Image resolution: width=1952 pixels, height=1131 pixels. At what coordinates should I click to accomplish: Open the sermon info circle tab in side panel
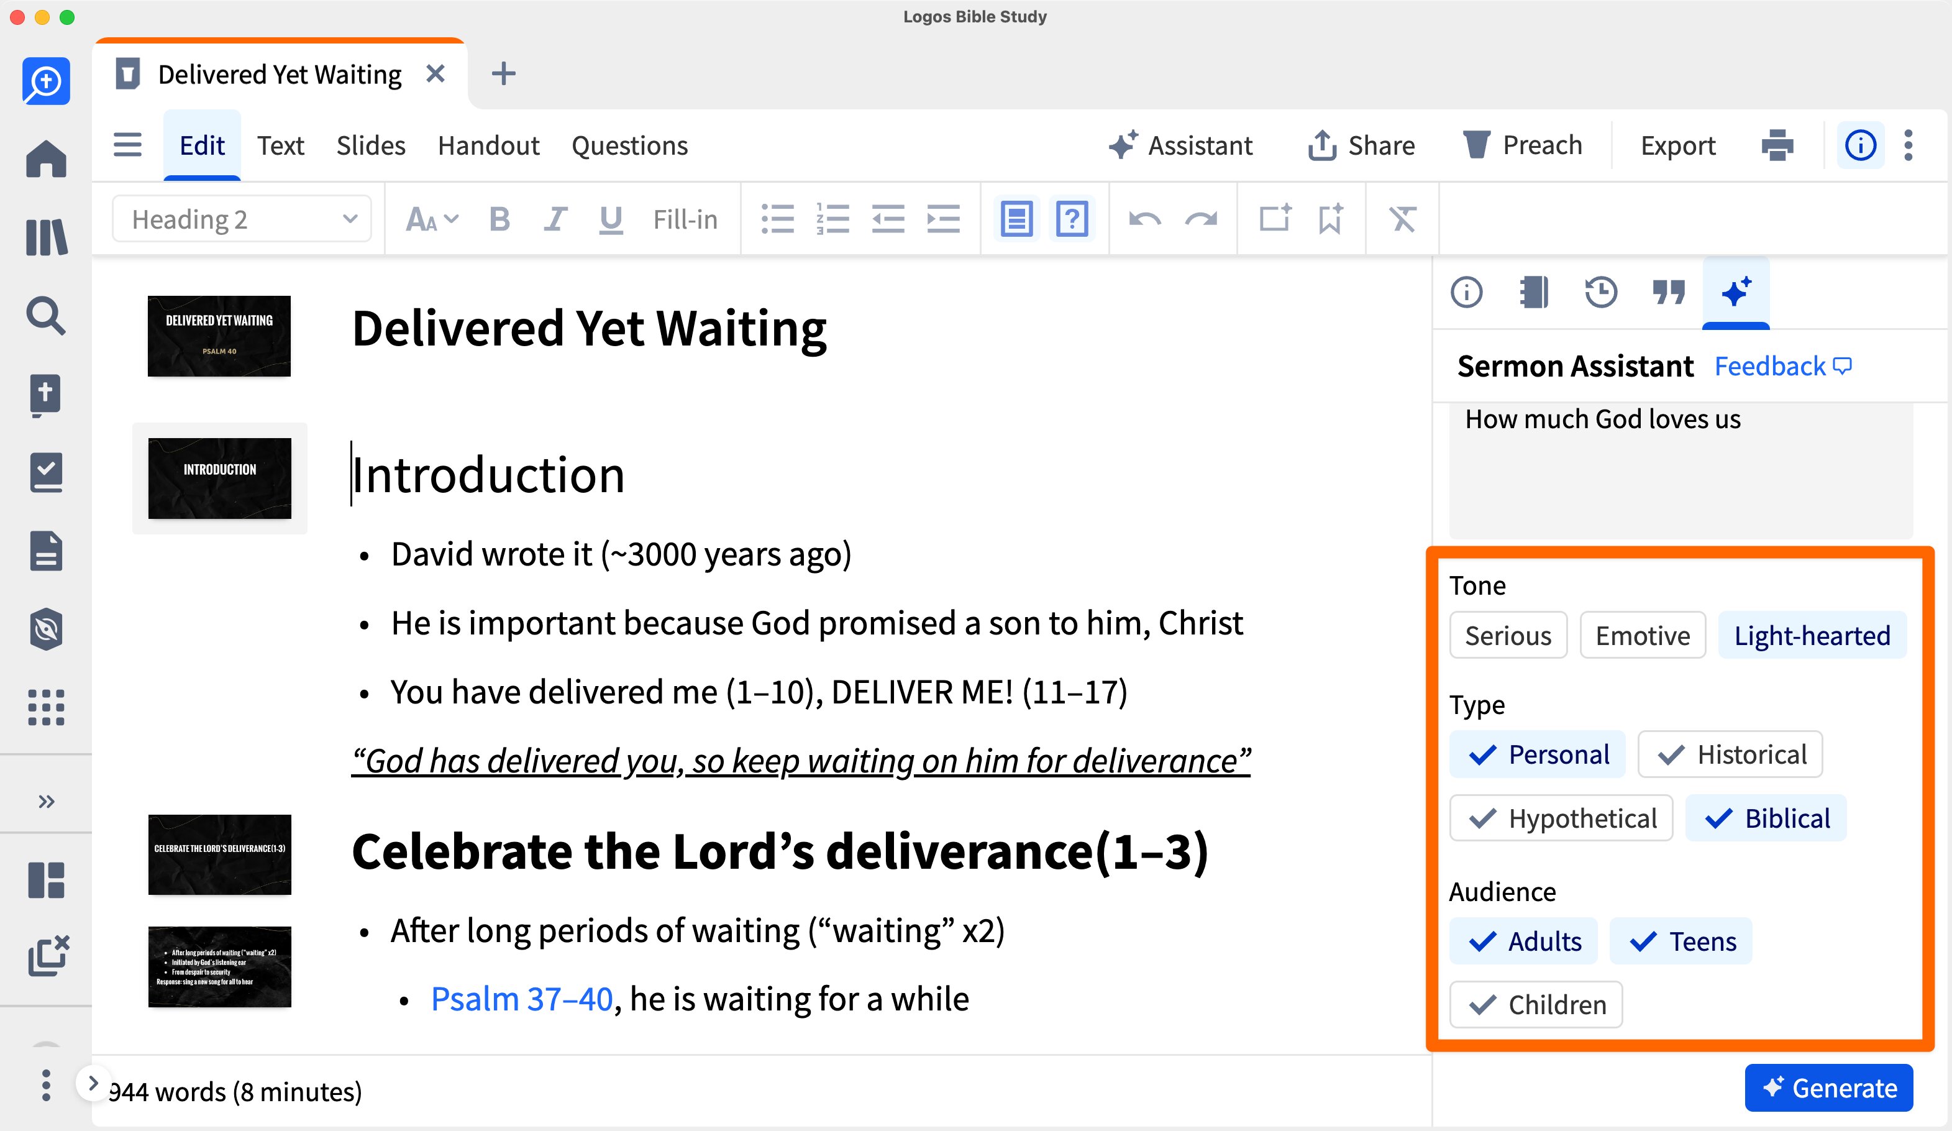pos(1466,293)
